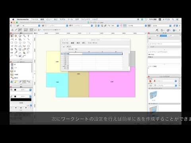Click the black line thickness bar
191x143 pixels.
tap(21, 100)
